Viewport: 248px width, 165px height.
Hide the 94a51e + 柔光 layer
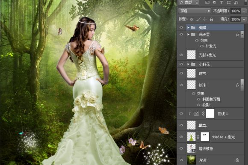coord(181,137)
